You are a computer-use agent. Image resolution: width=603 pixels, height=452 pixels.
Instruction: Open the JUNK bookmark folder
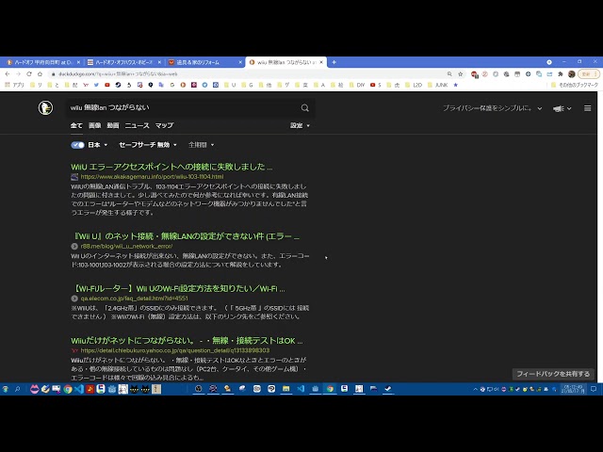(437, 85)
